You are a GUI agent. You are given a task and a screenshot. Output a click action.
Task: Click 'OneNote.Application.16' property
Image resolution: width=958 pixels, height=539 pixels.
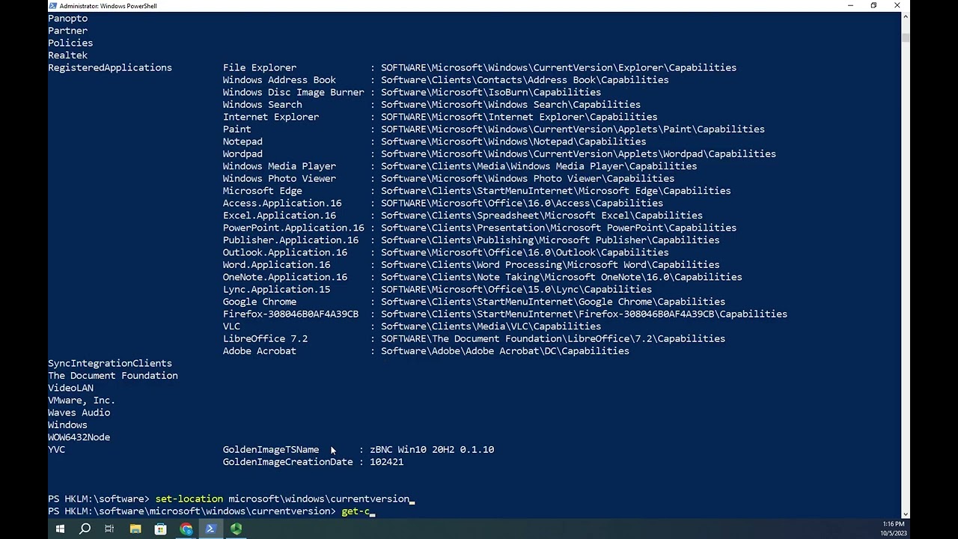coord(285,277)
